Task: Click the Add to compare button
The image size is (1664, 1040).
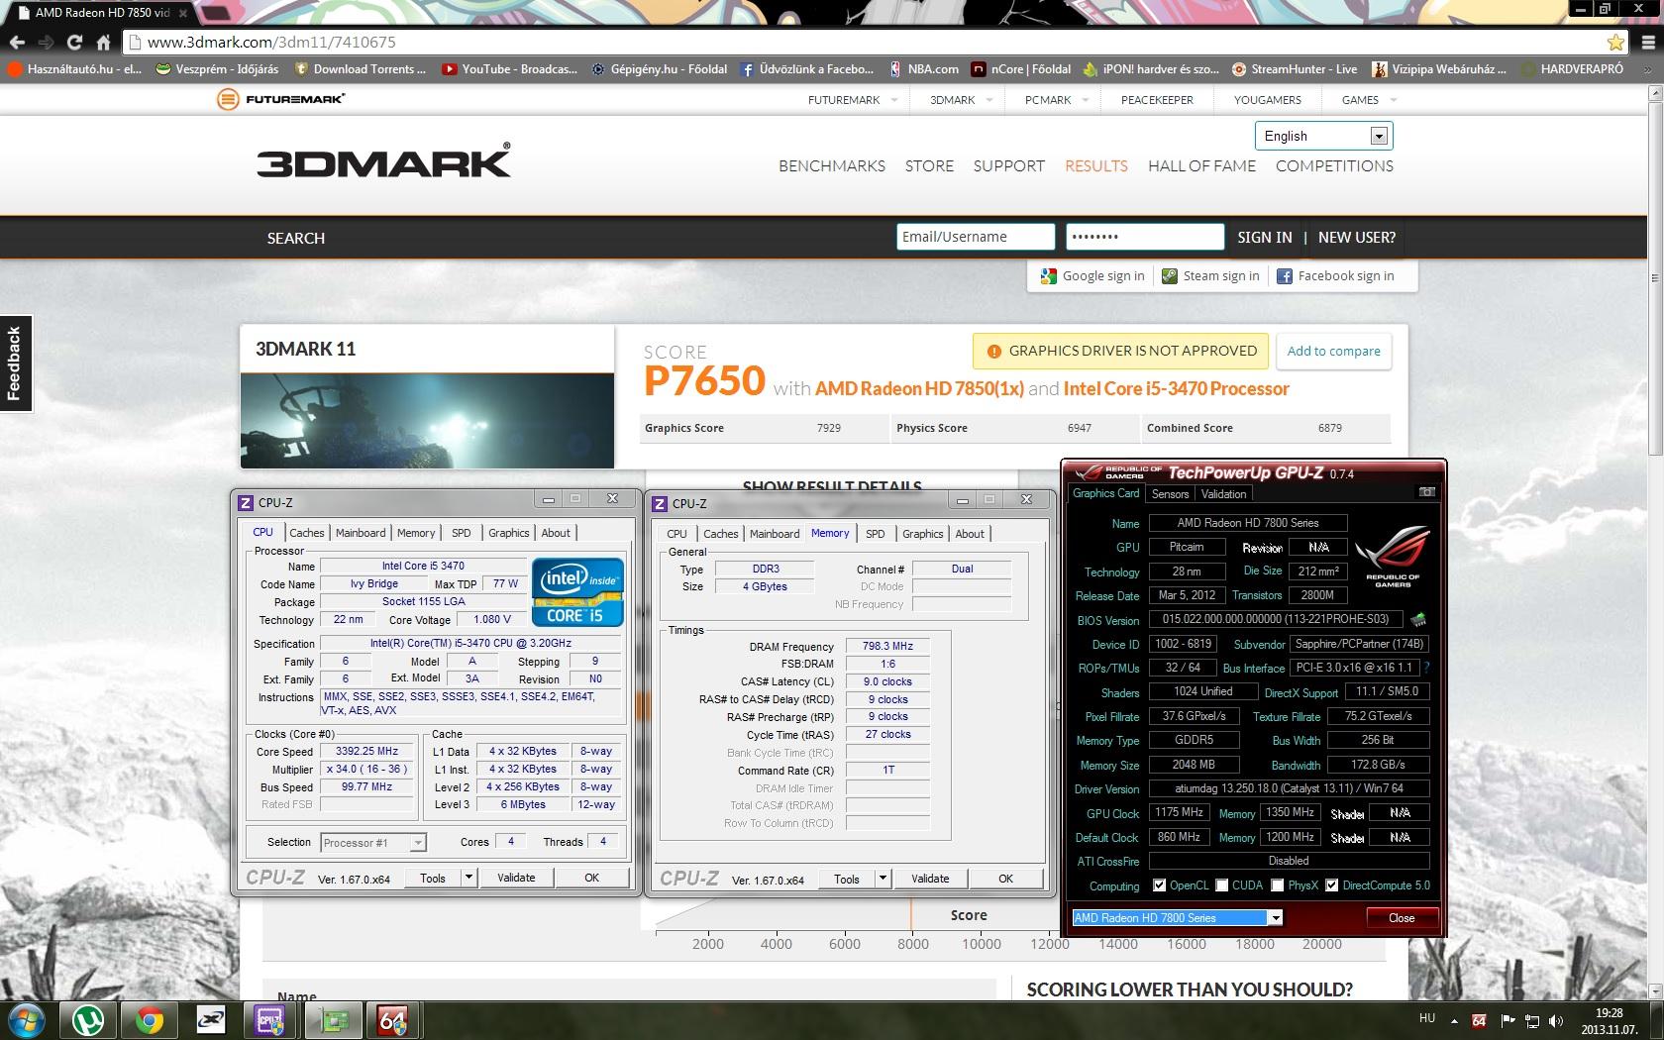Action: click(x=1333, y=351)
